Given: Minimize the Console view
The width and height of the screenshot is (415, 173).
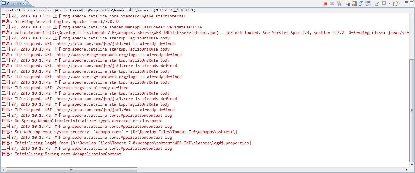Looking at the screenshot, I should pos(406,2).
